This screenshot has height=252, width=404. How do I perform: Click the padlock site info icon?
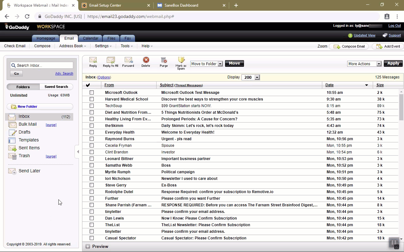tap(40, 16)
